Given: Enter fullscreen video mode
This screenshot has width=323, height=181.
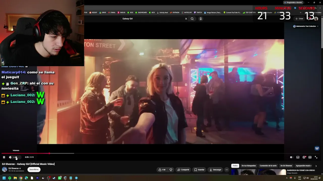Looking at the screenshot, I should point(316,157).
